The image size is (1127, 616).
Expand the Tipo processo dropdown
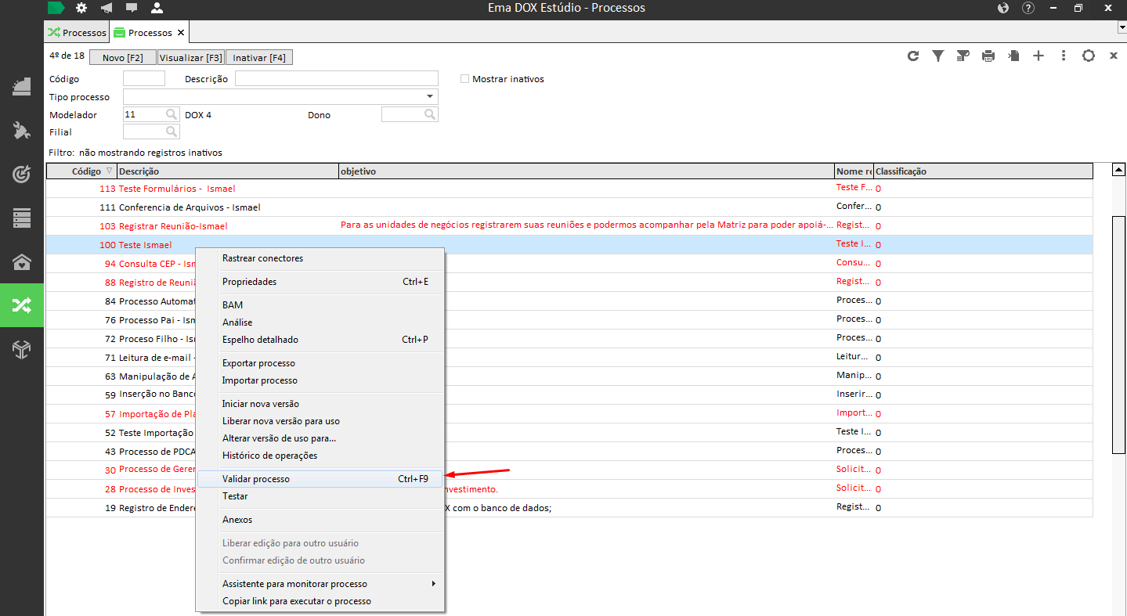coord(430,96)
